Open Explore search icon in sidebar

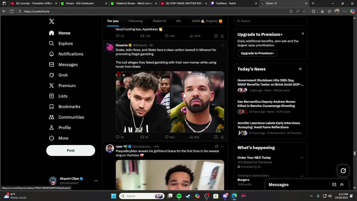52,44
